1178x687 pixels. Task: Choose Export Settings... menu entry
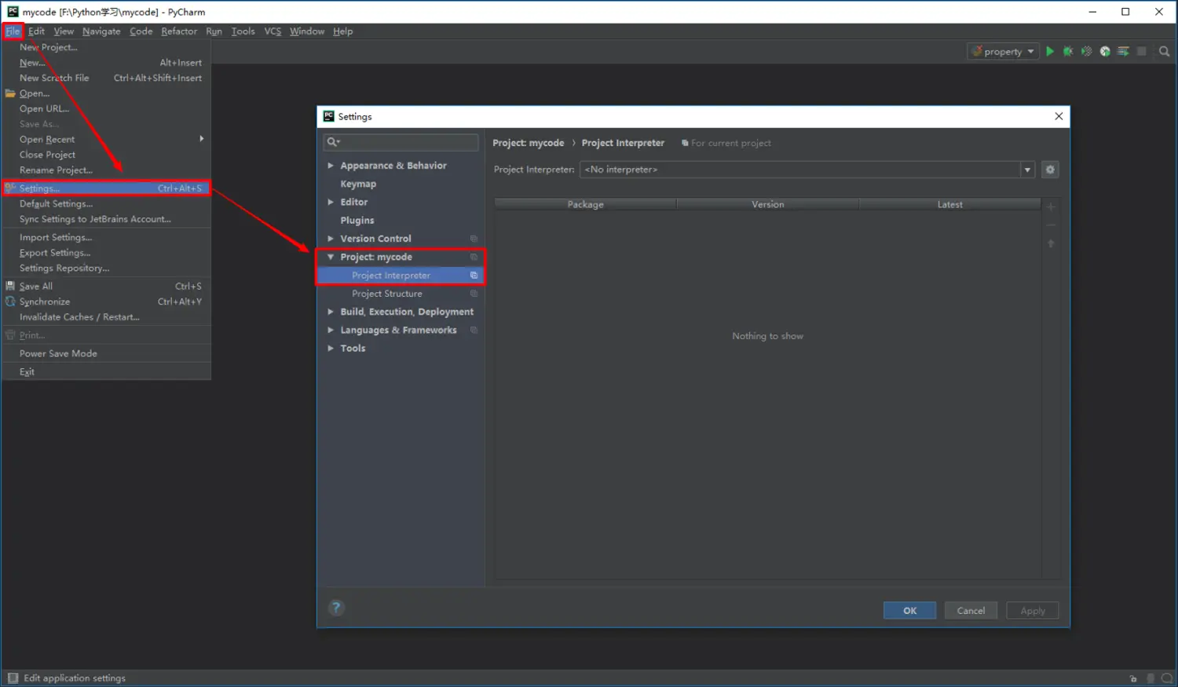pos(107,253)
